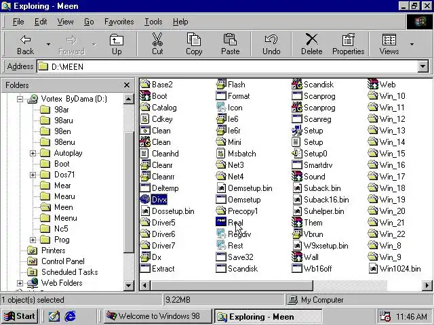Select the Win_10 folder icon
The image size is (434, 325).
pyautogui.click(x=373, y=95)
